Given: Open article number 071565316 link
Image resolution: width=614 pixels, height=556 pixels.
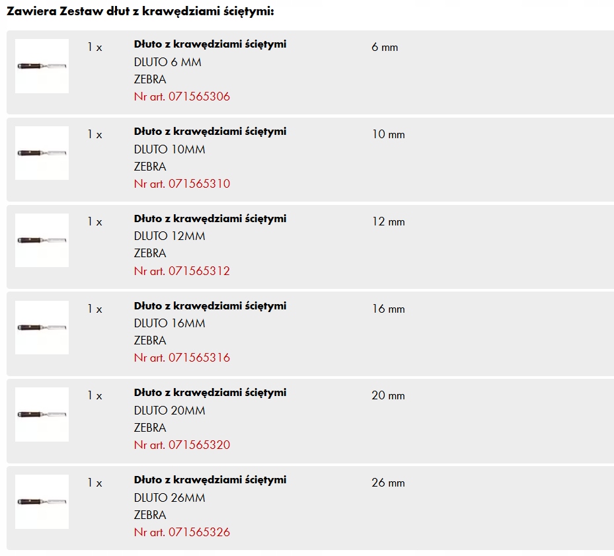Looking at the screenshot, I should click(182, 358).
